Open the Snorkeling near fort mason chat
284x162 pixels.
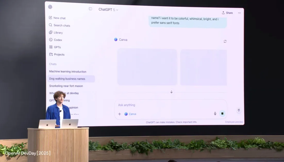(x=66, y=86)
